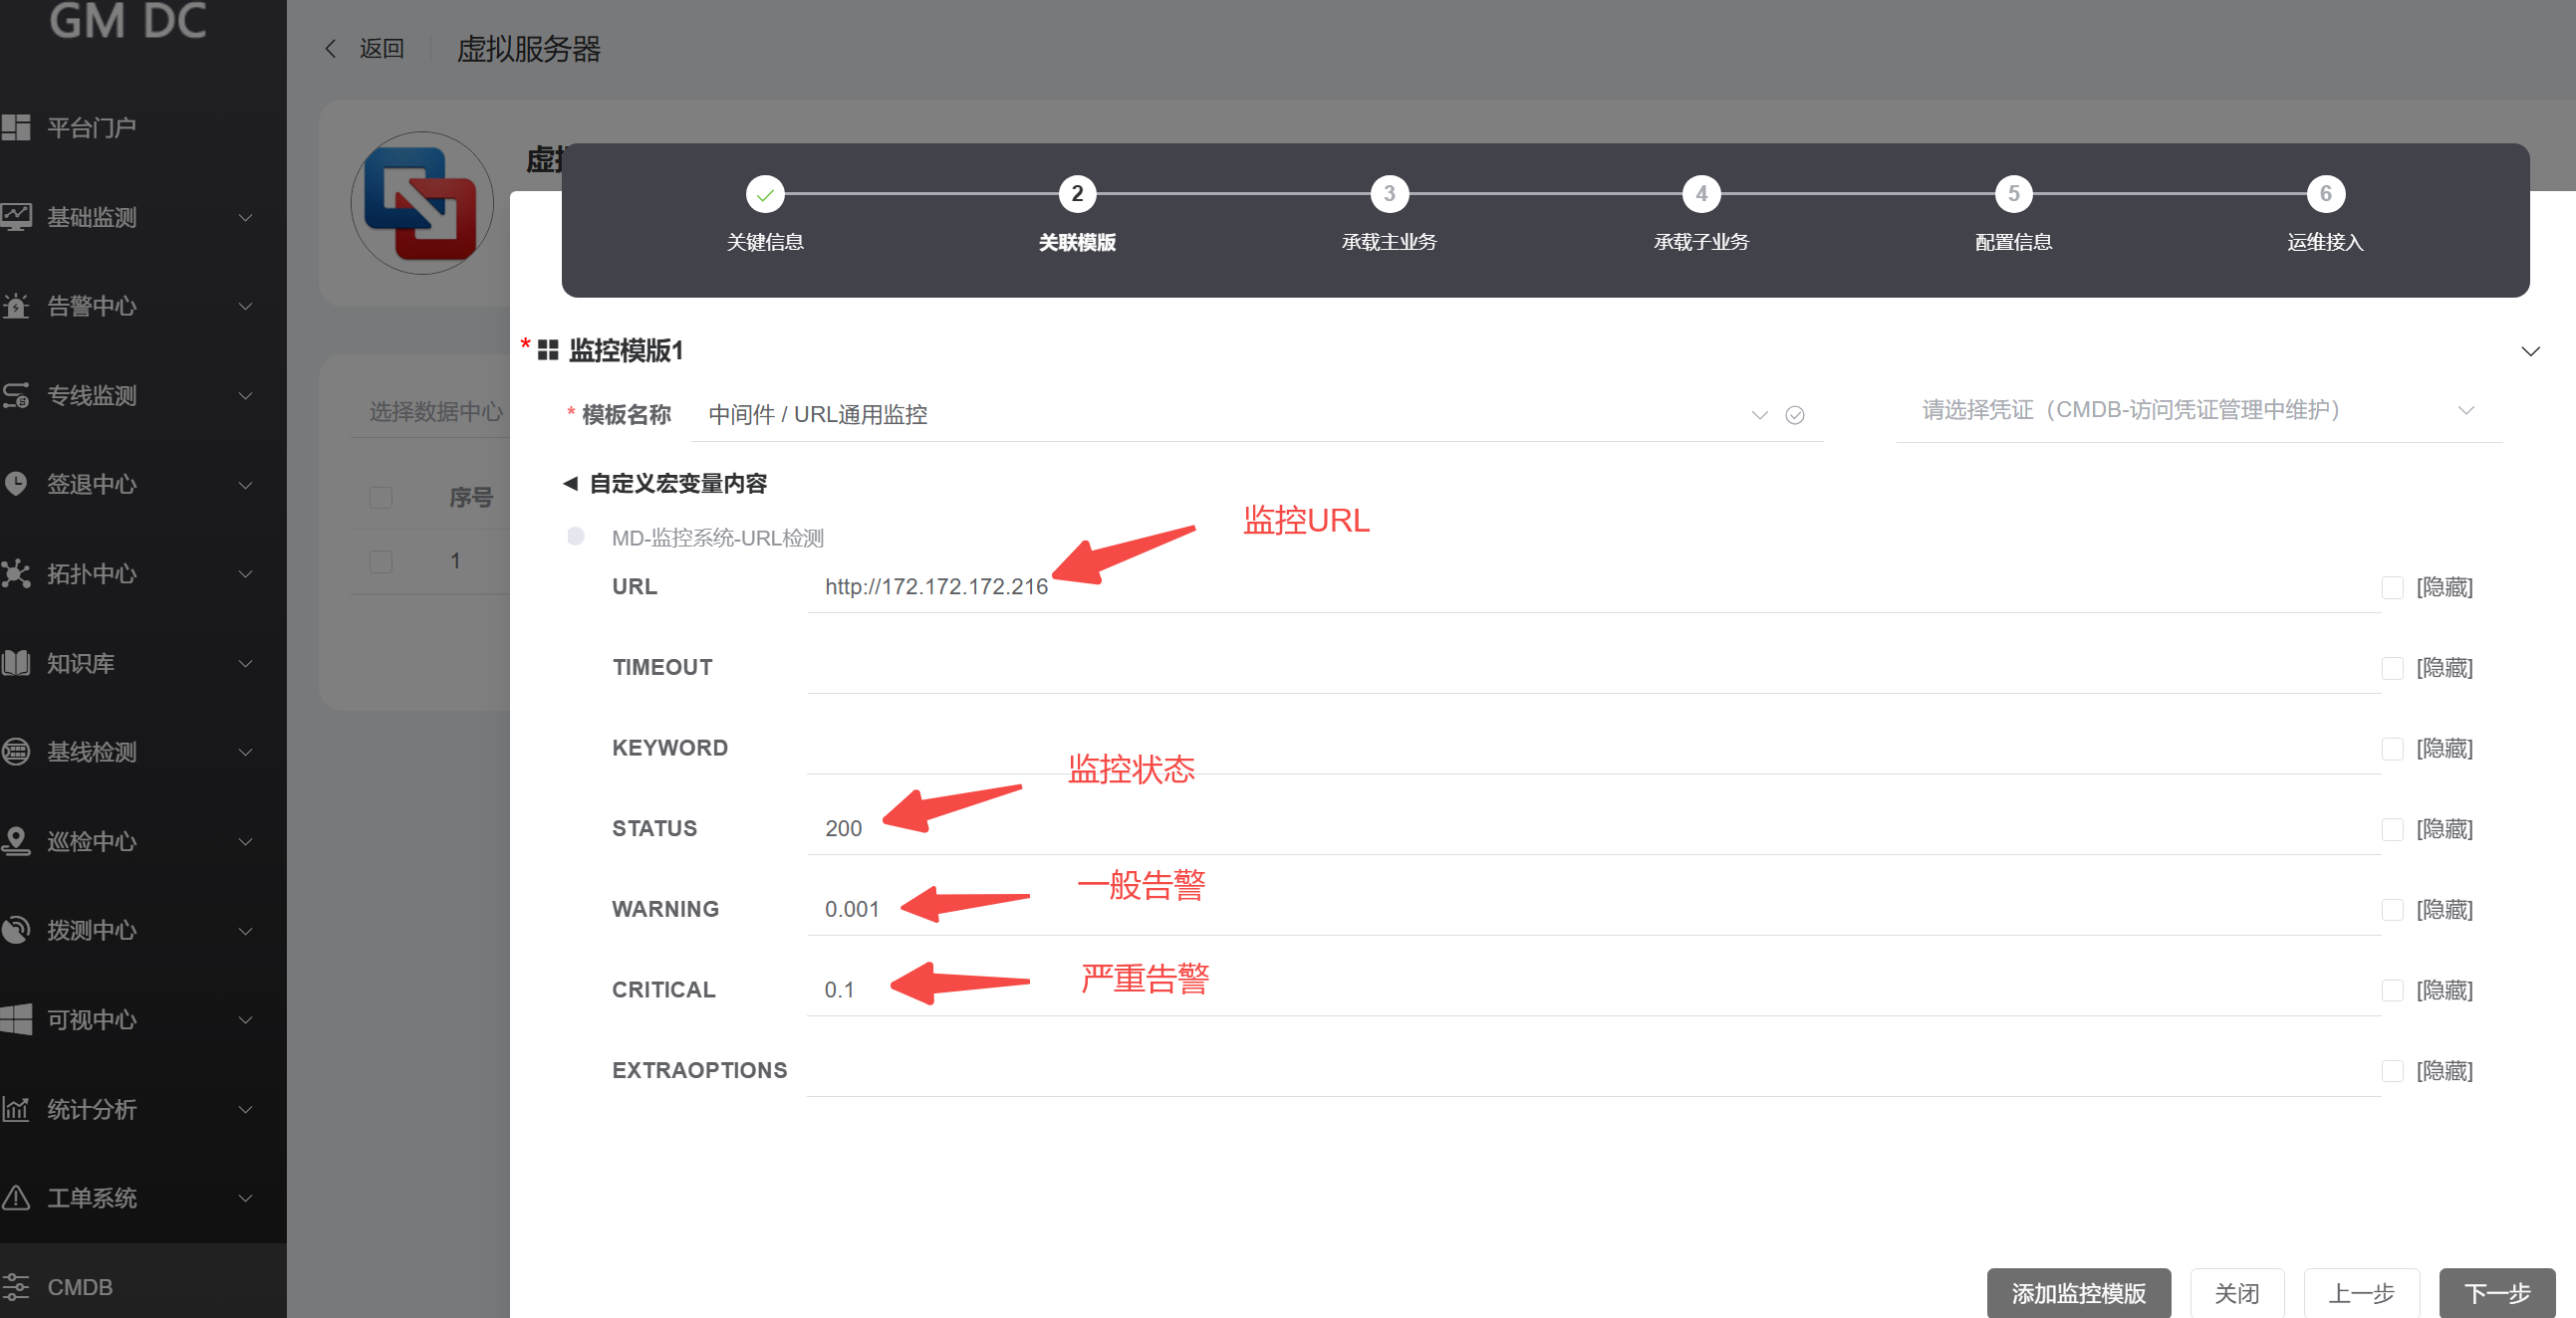Collapse the 自定义宏变量内容 section
Viewport: 2576px width, 1318px height.
coord(570,484)
